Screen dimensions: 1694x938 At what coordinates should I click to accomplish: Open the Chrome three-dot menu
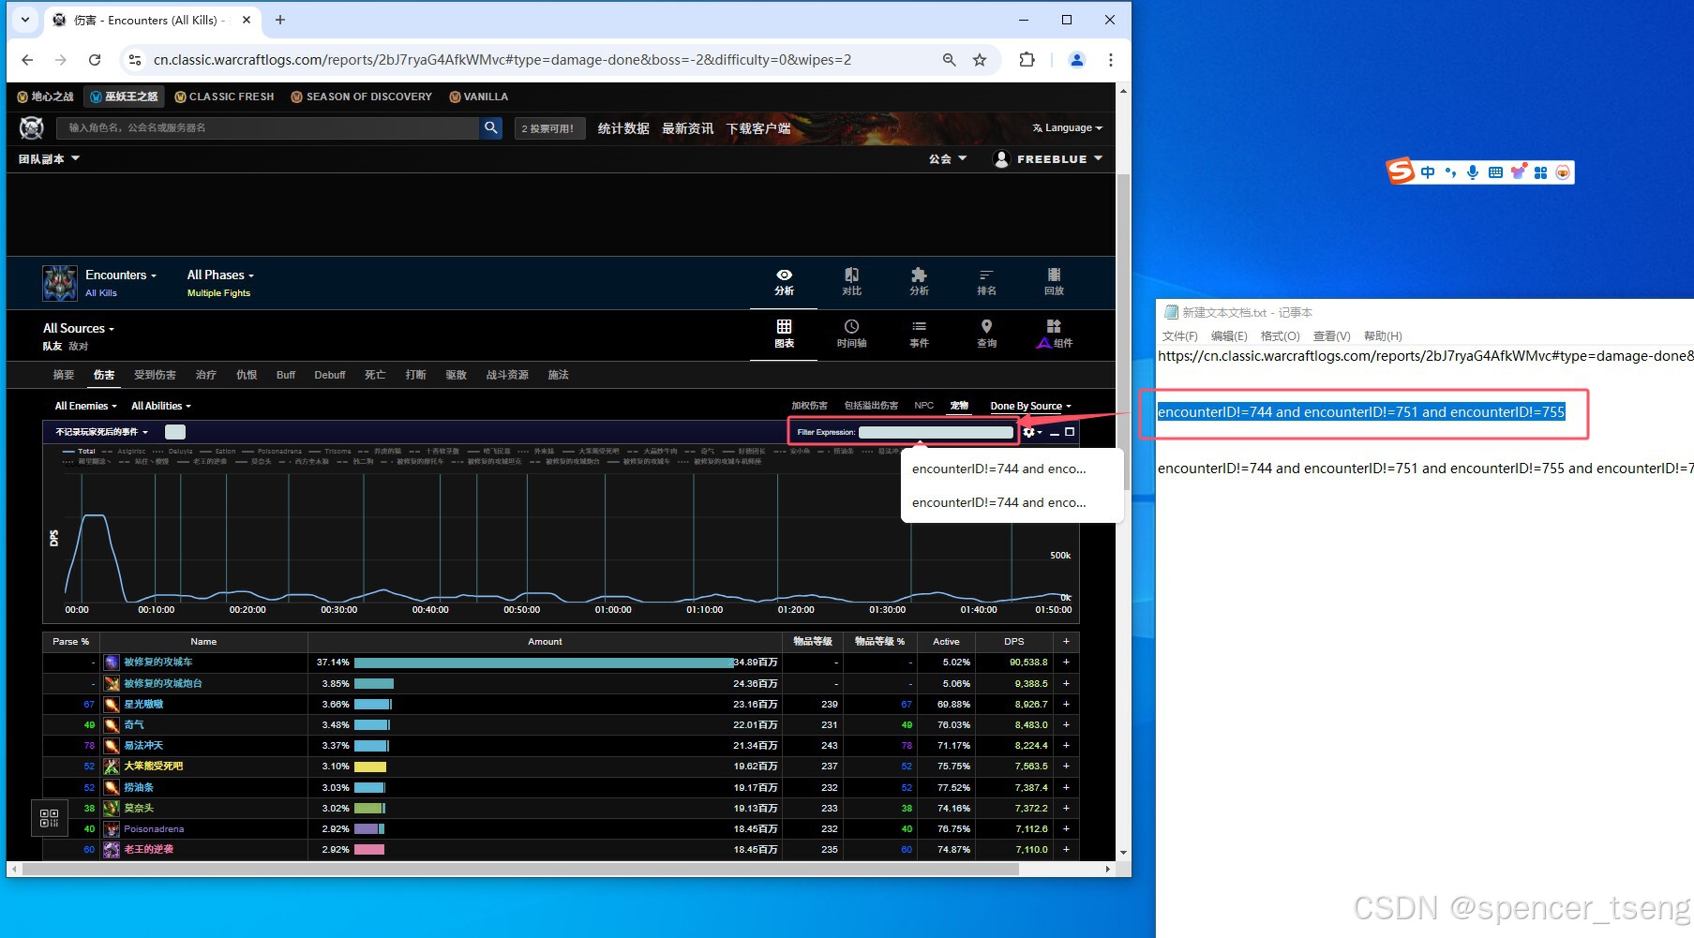coord(1111,60)
